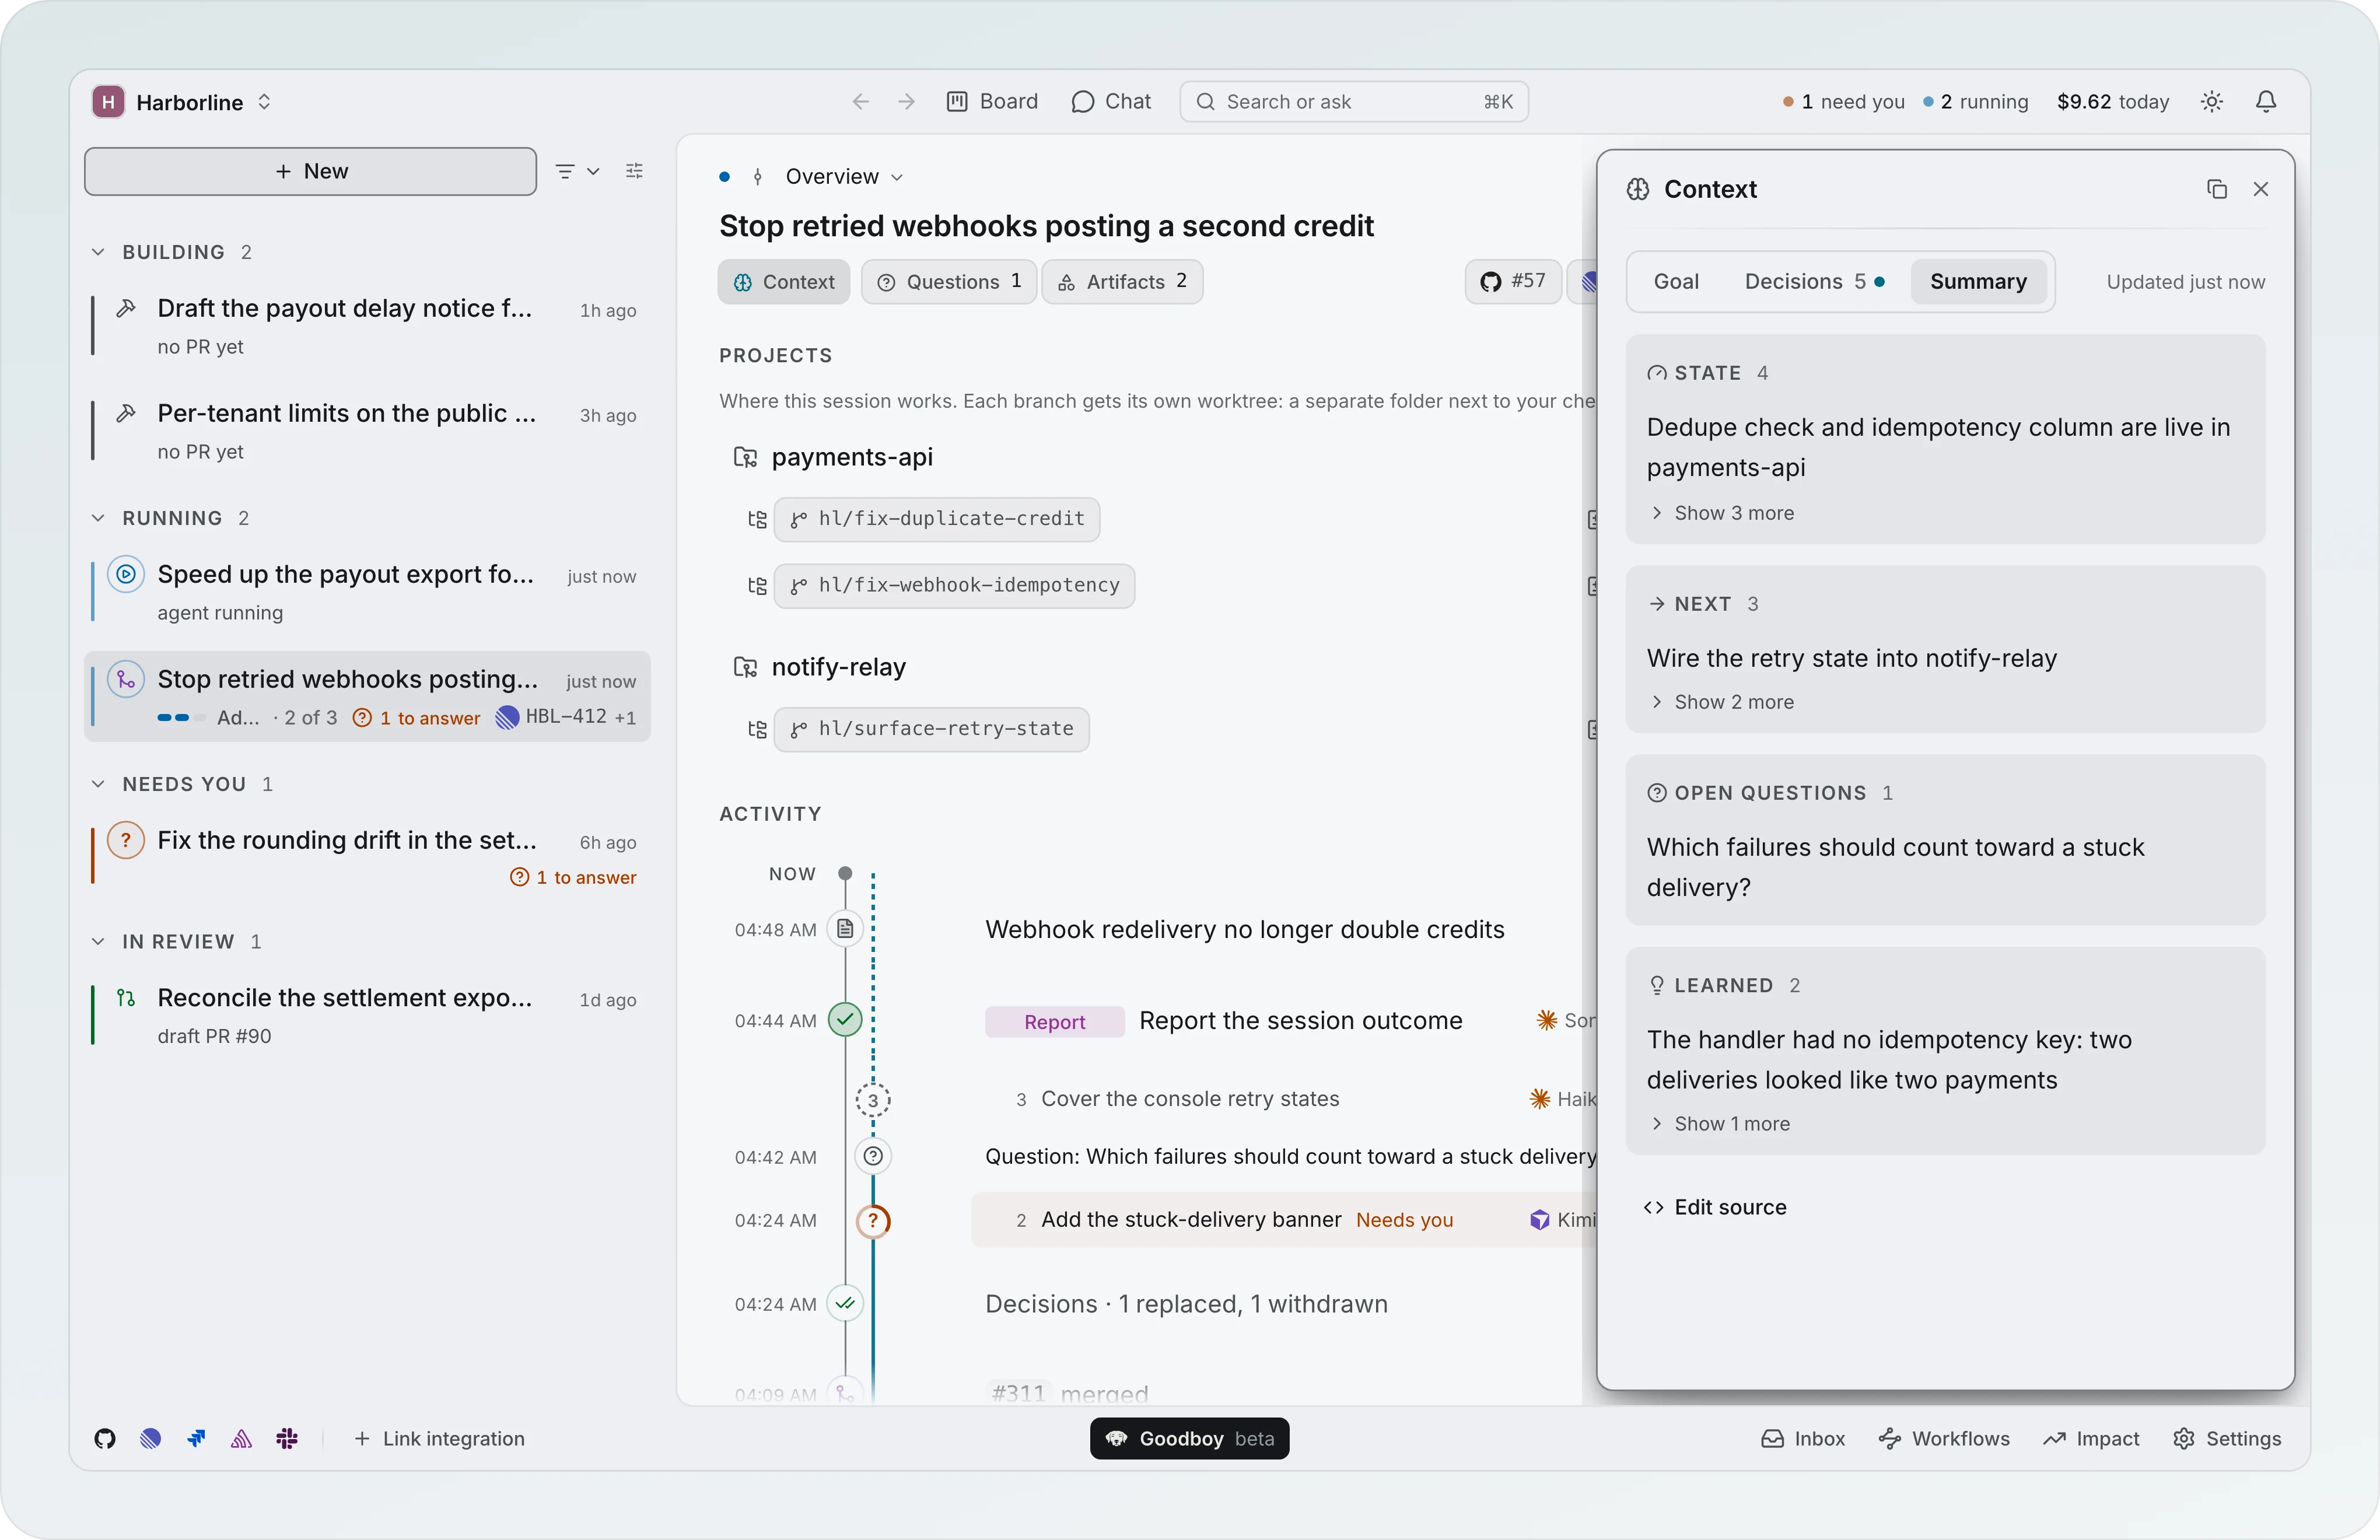Screen dimensions: 2380x1540
Task: Expand Show 3 more under STATE
Action: click(x=1722, y=513)
